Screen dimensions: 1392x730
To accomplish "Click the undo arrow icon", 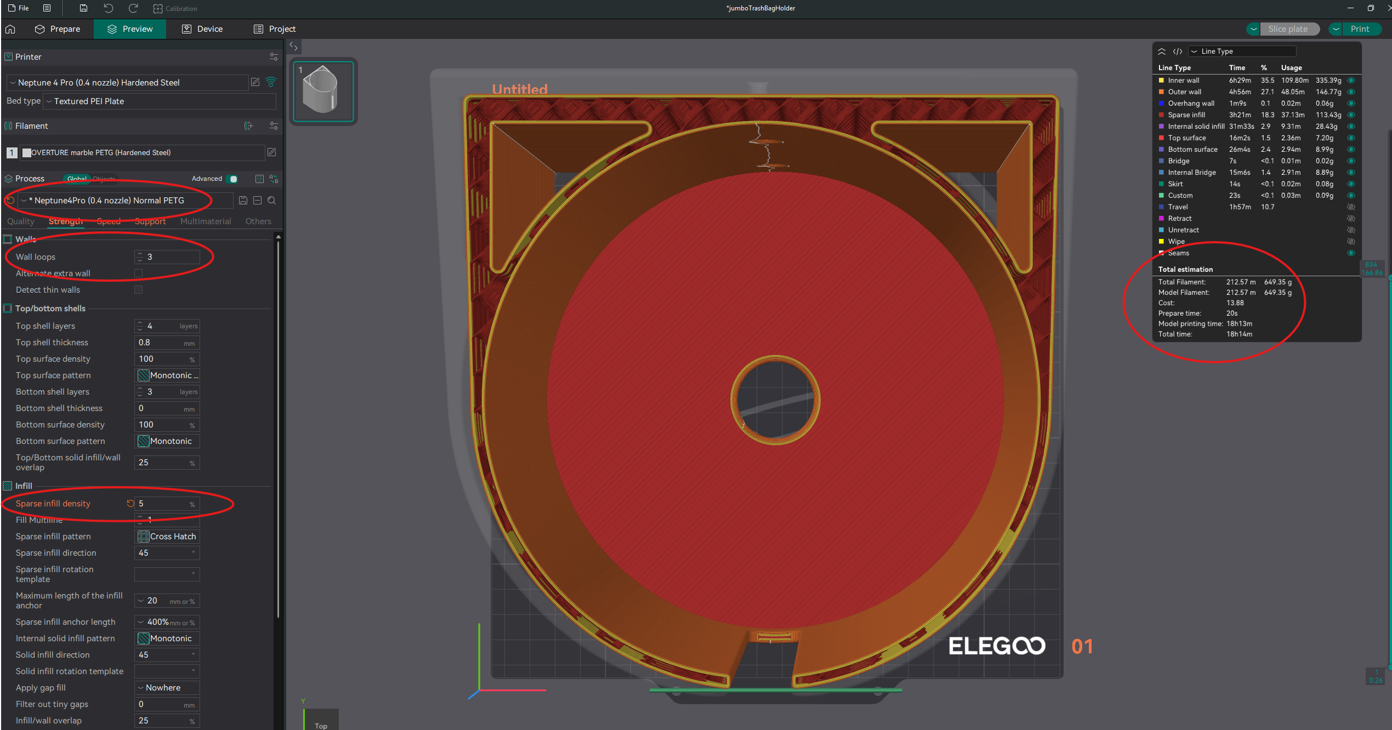I will point(108,8).
